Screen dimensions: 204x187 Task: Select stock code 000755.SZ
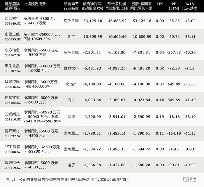pos(13,39)
